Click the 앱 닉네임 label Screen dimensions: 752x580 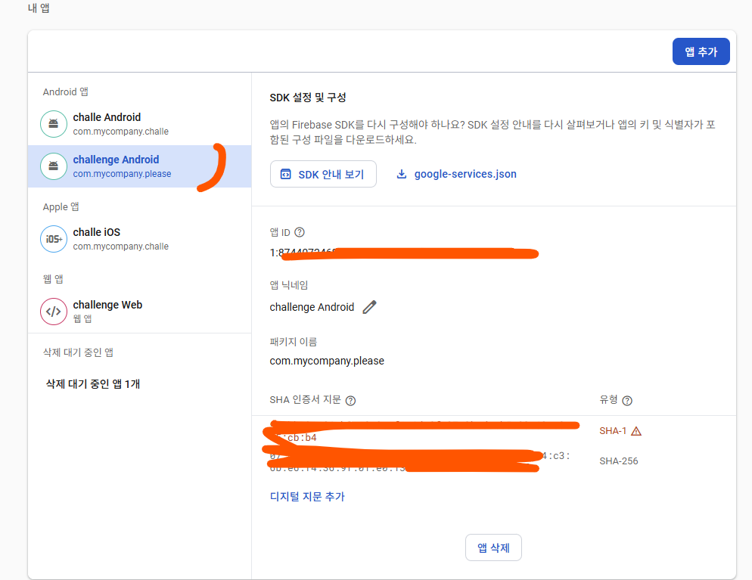click(x=289, y=285)
